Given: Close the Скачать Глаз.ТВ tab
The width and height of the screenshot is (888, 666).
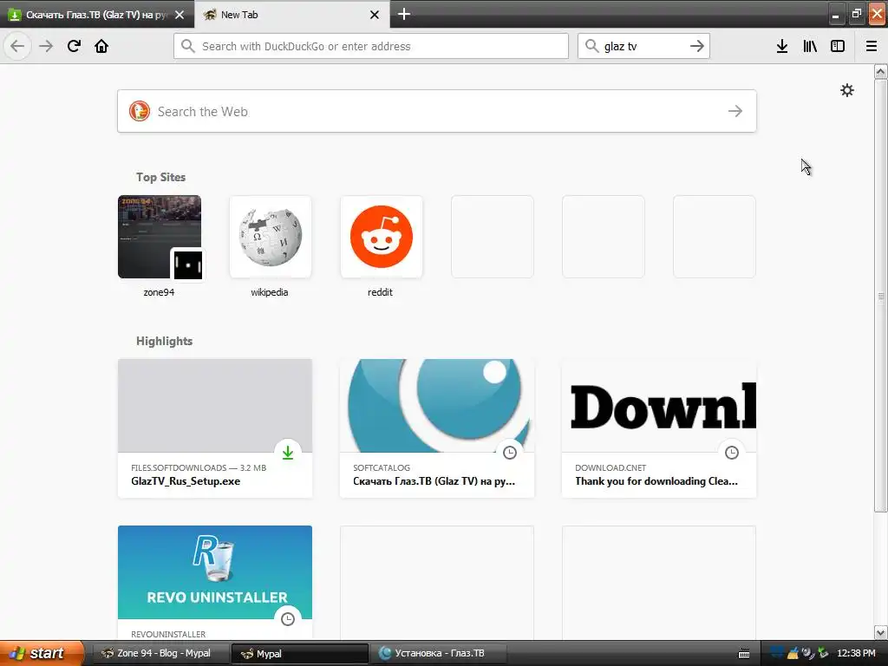Looking at the screenshot, I should 180,15.
